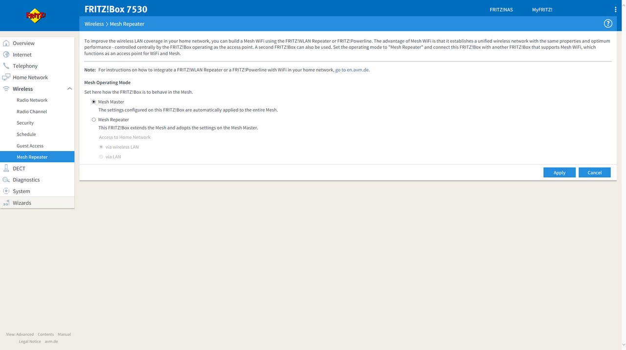Open Manual footer link

[x=64, y=334]
